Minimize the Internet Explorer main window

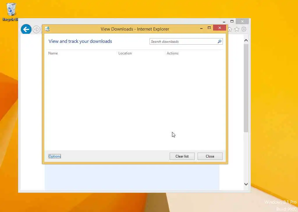pos(224,22)
